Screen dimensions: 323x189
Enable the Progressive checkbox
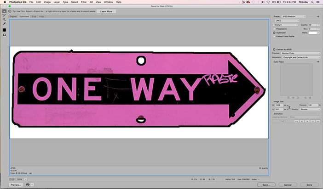(274, 29)
